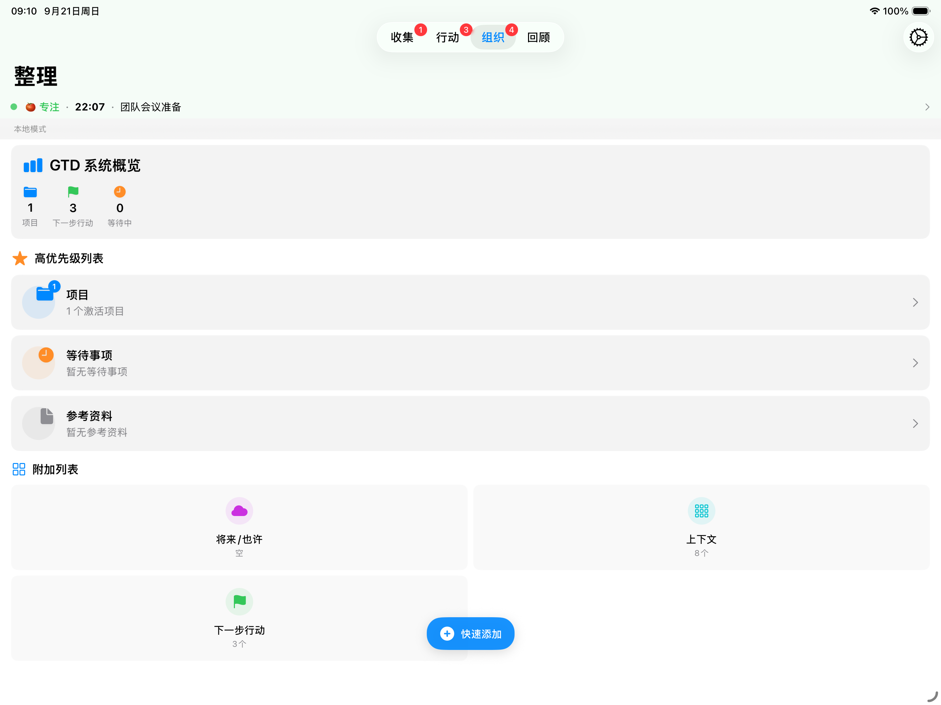Image resolution: width=941 pixels, height=705 pixels.
Task: Switch to the 行动 tab
Action: tap(447, 38)
